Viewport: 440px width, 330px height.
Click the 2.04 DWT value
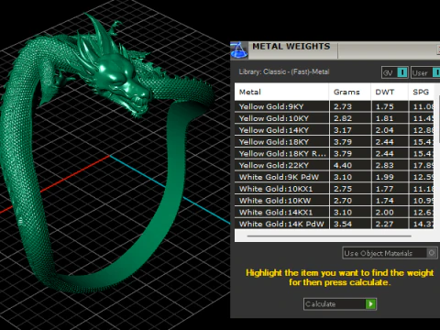click(x=384, y=130)
